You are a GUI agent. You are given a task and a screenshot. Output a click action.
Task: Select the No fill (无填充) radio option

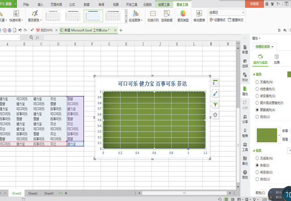pyautogui.click(x=257, y=82)
